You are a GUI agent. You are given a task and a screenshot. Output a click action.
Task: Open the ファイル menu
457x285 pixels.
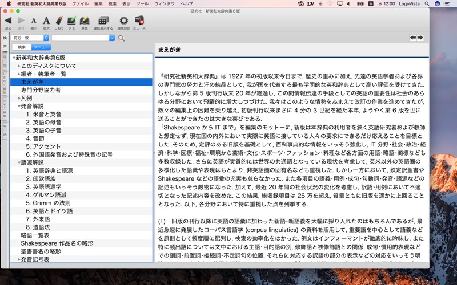tap(80, 4)
